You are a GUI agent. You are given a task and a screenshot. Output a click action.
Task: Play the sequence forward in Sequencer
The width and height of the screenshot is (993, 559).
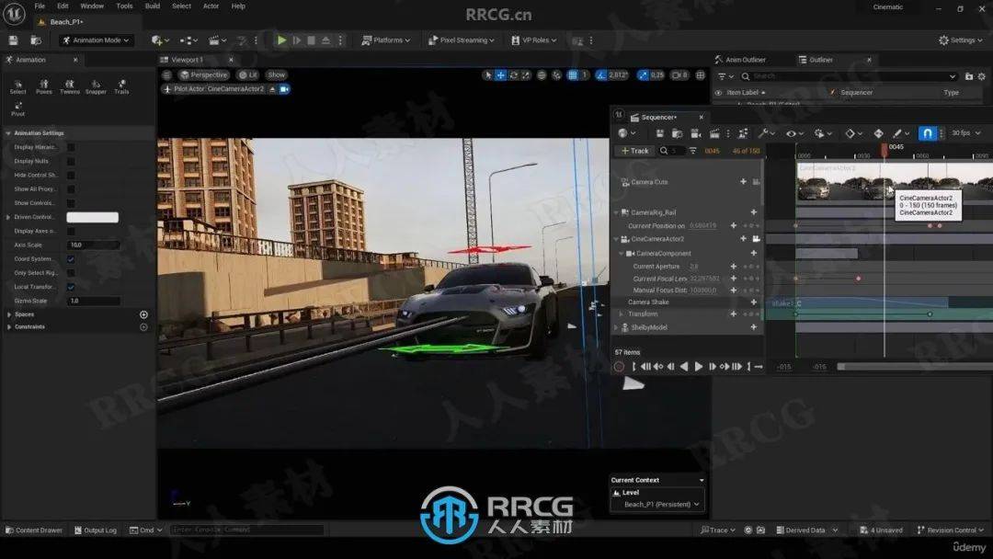click(x=699, y=367)
